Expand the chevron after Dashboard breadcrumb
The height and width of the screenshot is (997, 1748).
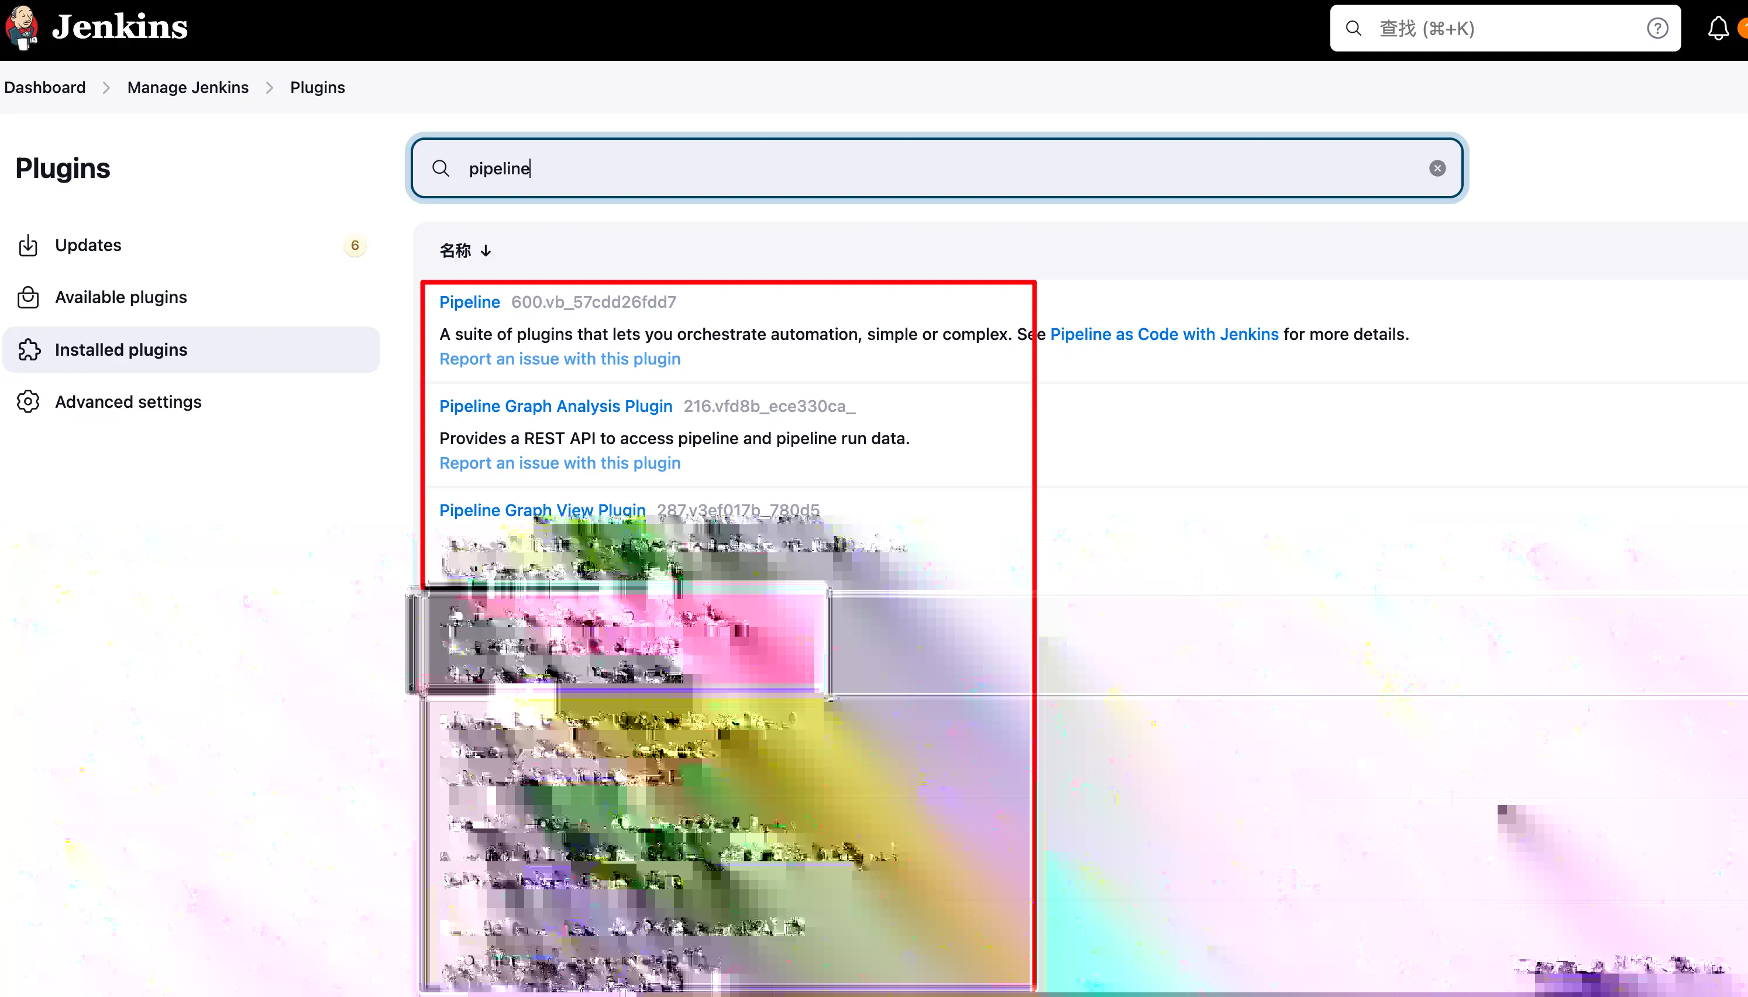tap(106, 88)
